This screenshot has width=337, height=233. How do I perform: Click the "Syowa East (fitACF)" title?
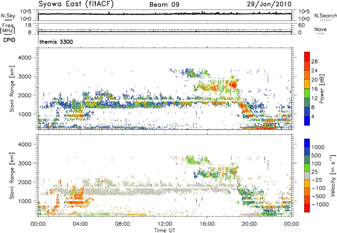click(76, 4)
